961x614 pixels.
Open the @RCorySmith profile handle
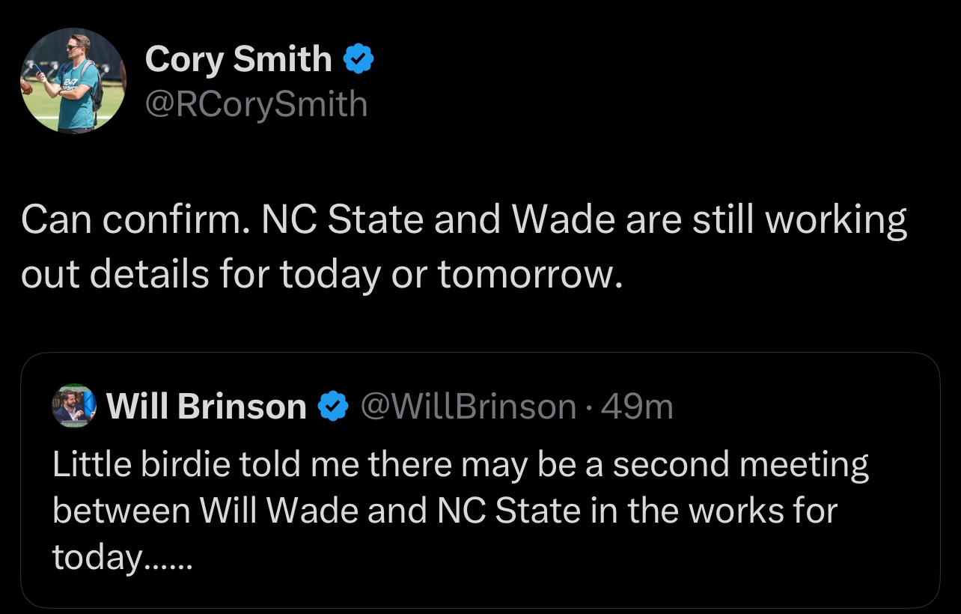tap(257, 104)
